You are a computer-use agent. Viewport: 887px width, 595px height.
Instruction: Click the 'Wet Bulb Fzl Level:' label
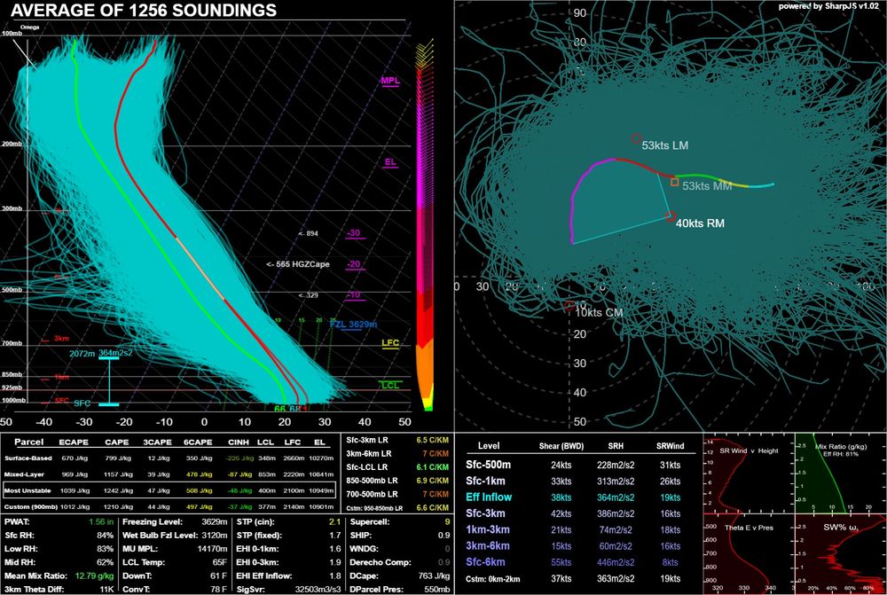click(160, 535)
